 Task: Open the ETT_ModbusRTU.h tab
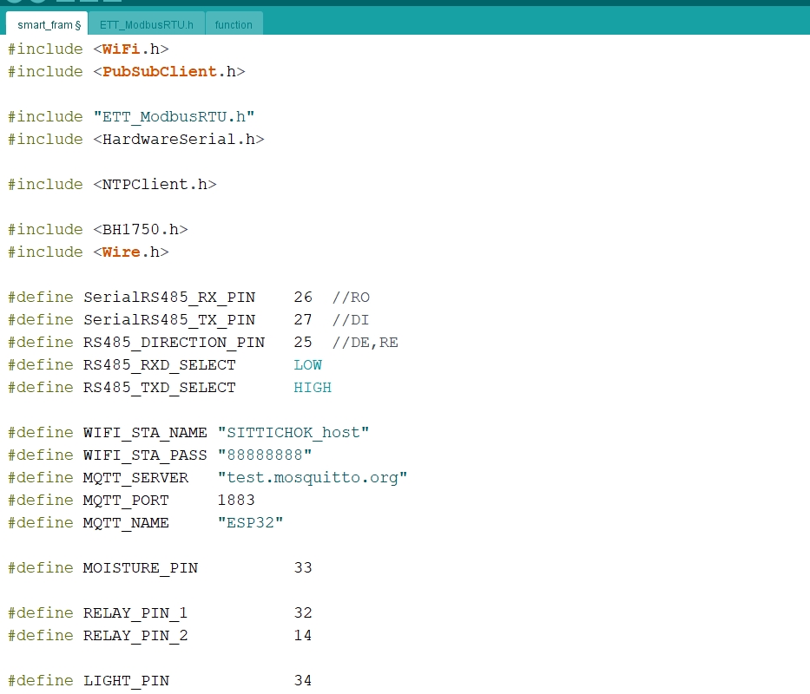coord(146,24)
